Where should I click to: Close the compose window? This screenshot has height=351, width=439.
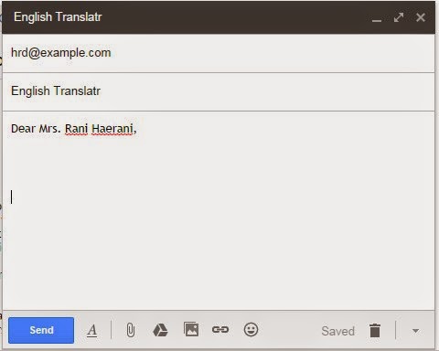[x=421, y=17]
